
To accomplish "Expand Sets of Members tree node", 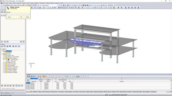I will pyautogui.click(x=3, y=65).
